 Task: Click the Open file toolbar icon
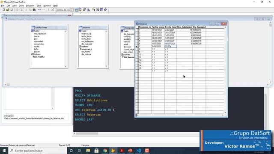(x=8, y=10)
